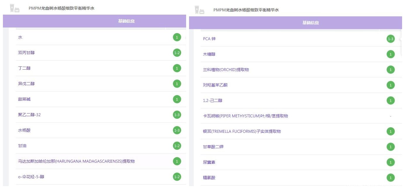This screenshot has height=189, width=405.
Task: Click the safety rating badge for 精氨酸
Action: [x=390, y=178]
